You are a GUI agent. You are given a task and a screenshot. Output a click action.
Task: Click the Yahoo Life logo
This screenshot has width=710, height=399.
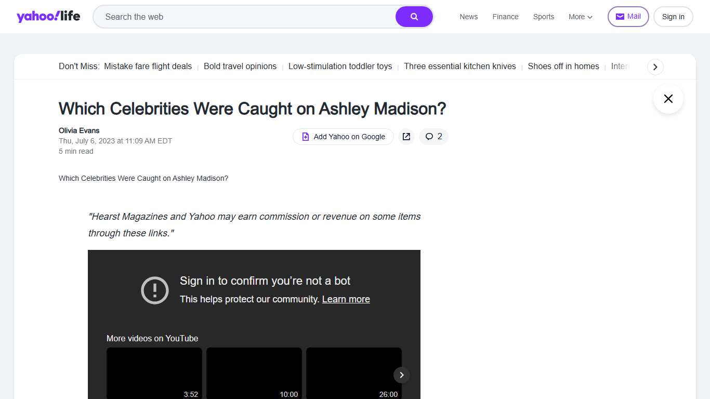(x=48, y=16)
